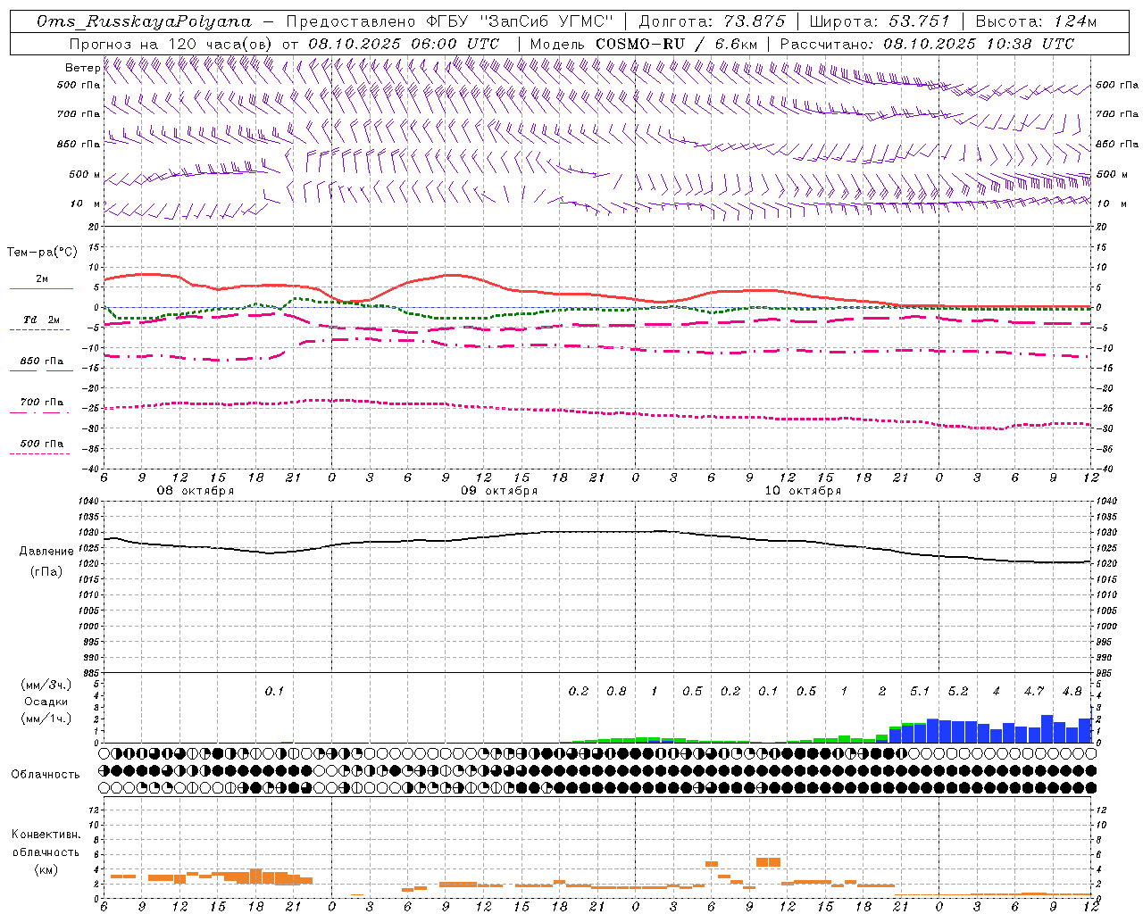Screen dimensions: 1143x914
Task: Click the 4.7 precipitation value
Action: 1034,691
